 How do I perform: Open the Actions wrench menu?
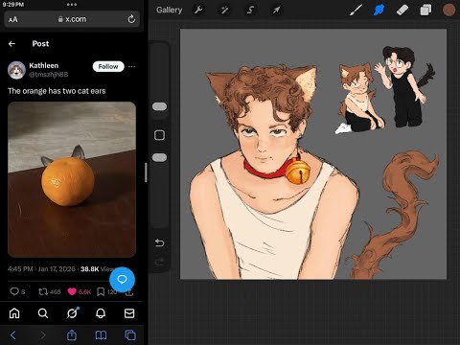coord(198,10)
